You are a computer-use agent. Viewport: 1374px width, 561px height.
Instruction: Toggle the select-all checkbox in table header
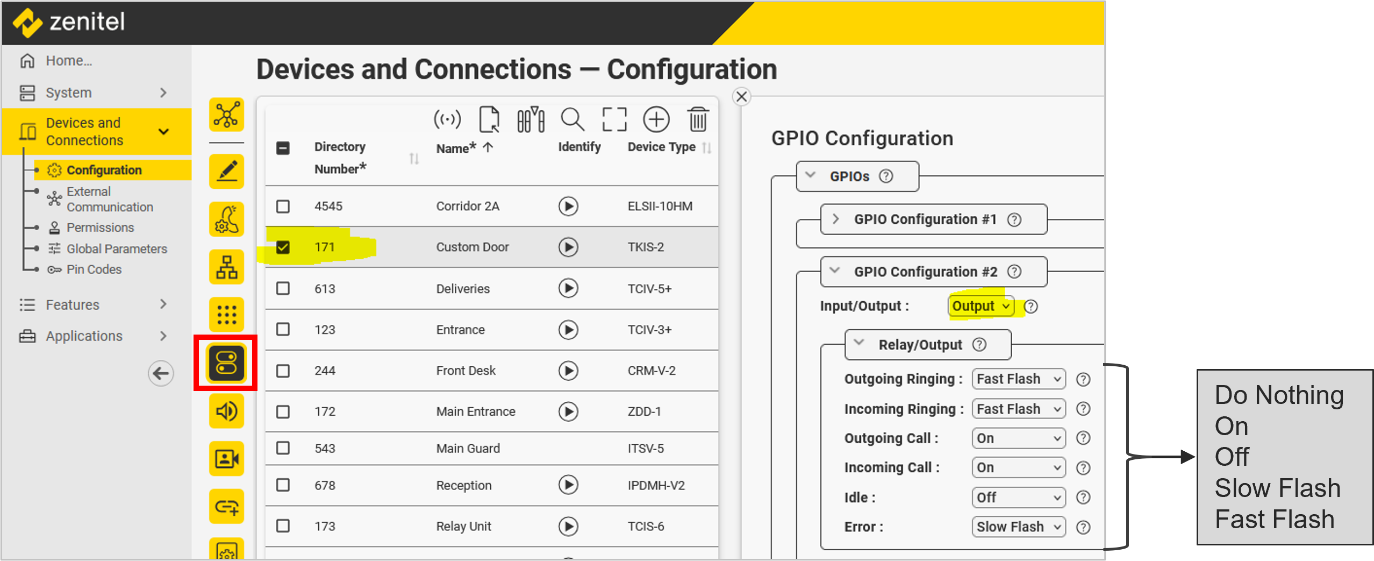click(x=283, y=148)
